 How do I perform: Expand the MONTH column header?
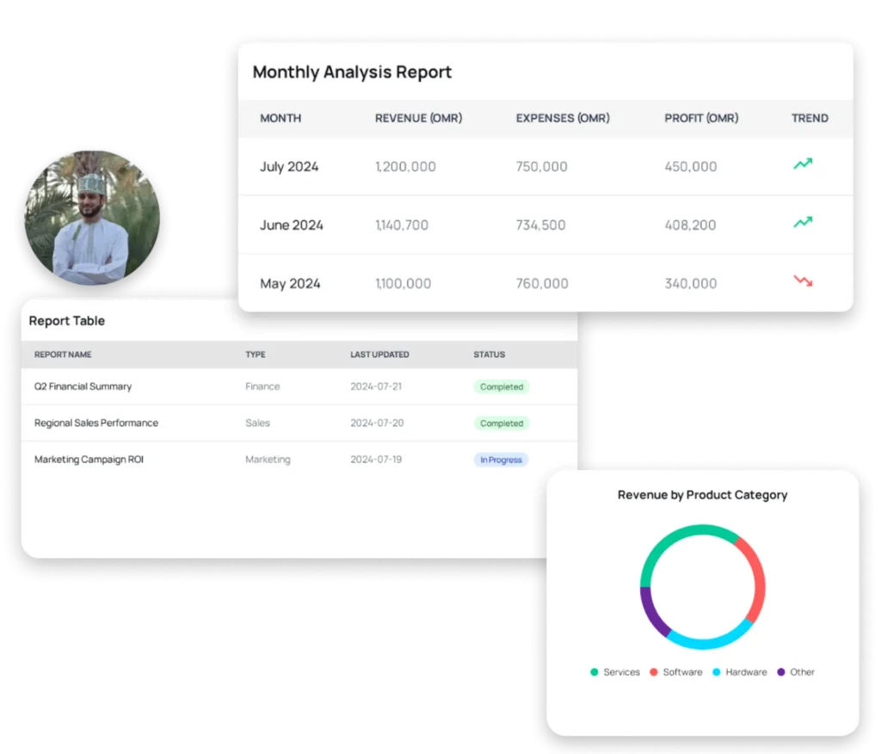(x=280, y=118)
